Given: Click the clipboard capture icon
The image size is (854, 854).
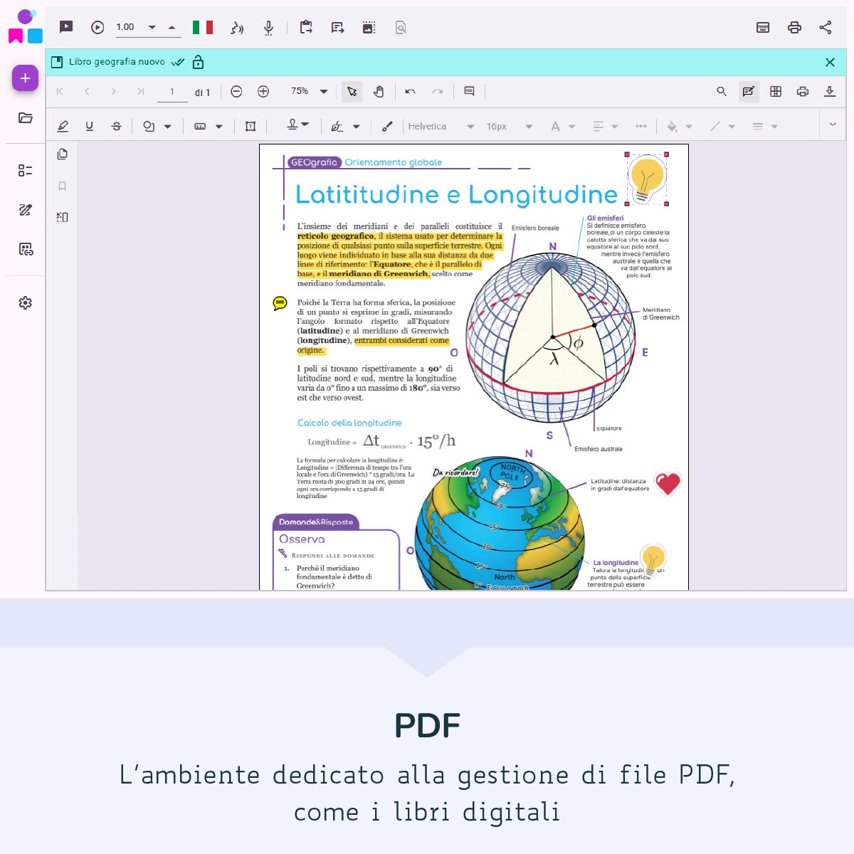Looking at the screenshot, I should (x=306, y=28).
